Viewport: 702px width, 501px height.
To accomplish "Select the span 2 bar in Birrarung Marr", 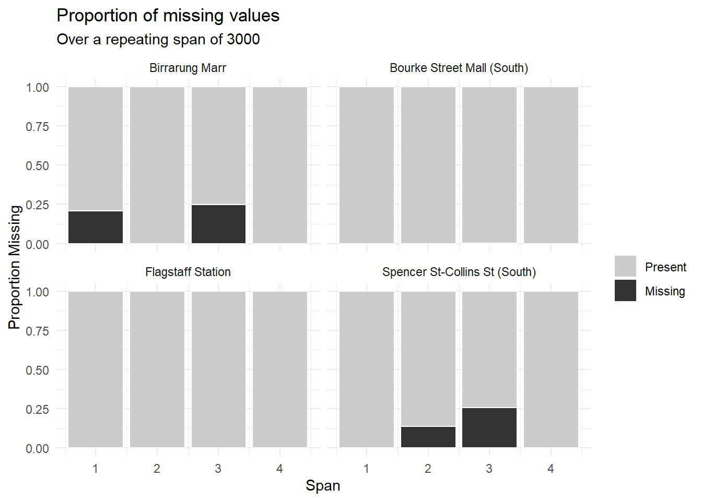I will [x=157, y=165].
